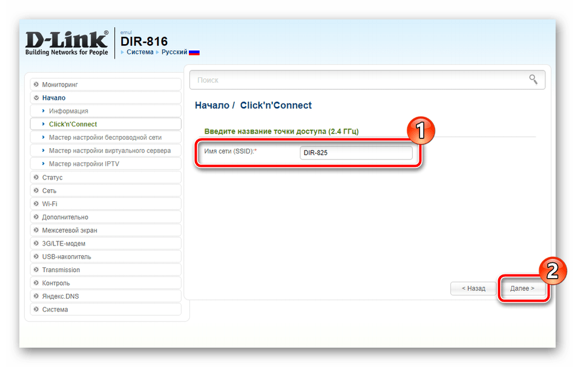Screen dimensions: 575x367
Task: Expand the 3G/LTE-модем section arrow
Action: click(36, 243)
